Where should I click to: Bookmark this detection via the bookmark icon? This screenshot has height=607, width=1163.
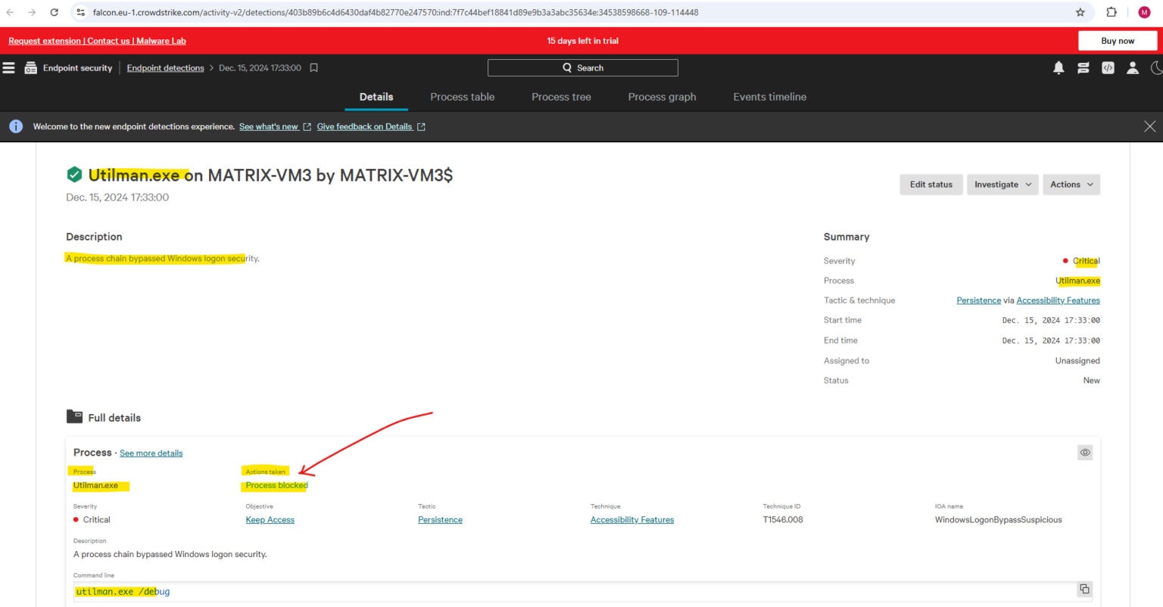click(313, 67)
